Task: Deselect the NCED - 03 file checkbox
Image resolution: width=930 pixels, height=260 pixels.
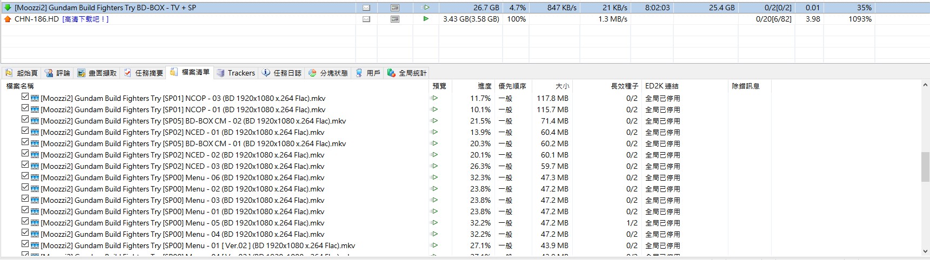Action: coord(25,165)
